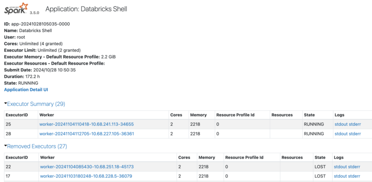372x182 pixels.
Task: Click the Cores Unlimited (4 granted) line
Action: [33, 44]
